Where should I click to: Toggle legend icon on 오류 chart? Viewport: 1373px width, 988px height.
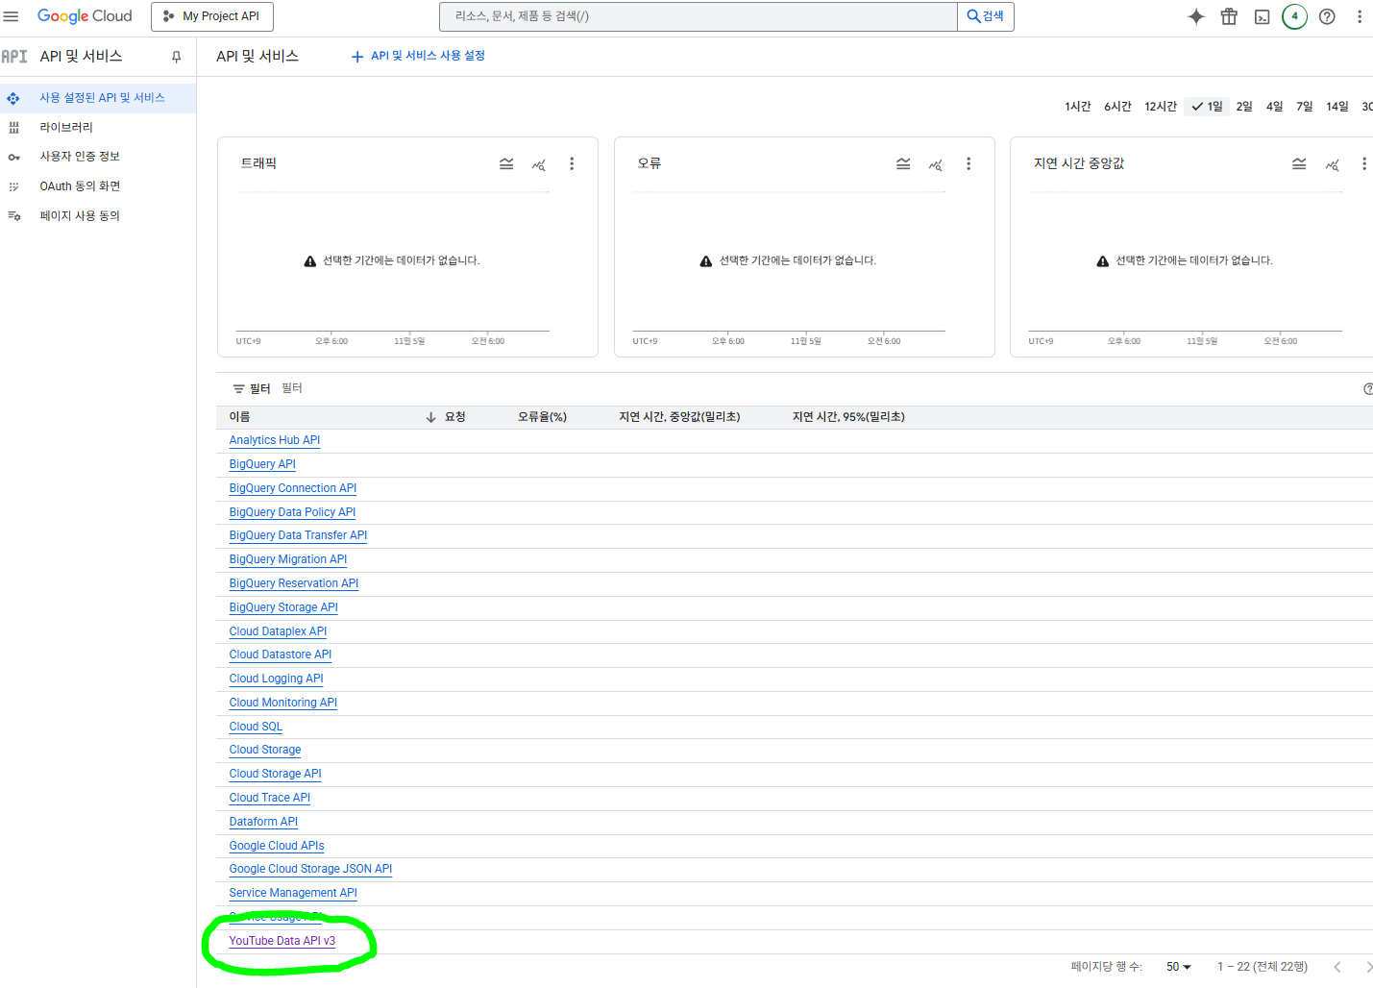click(903, 164)
